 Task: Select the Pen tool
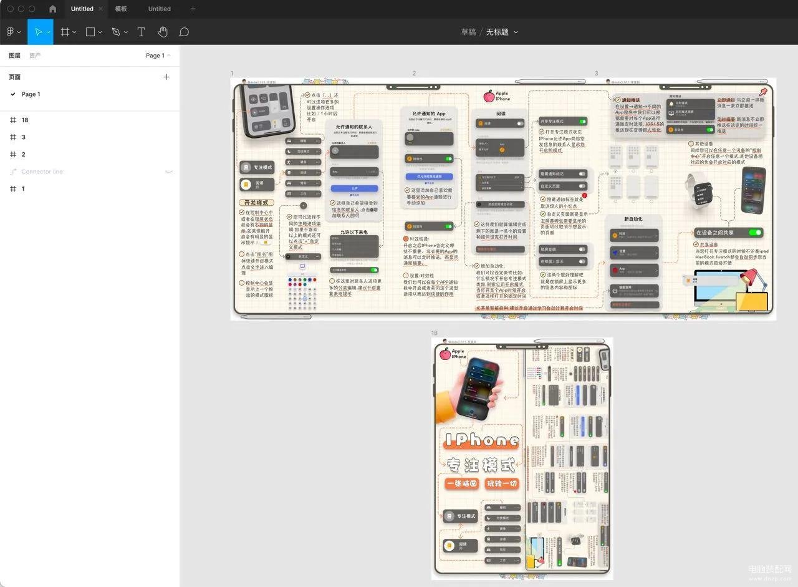point(116,32)
